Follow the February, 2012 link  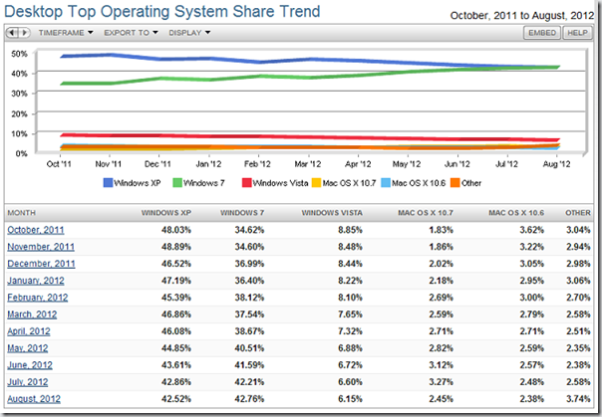(38, 298)
